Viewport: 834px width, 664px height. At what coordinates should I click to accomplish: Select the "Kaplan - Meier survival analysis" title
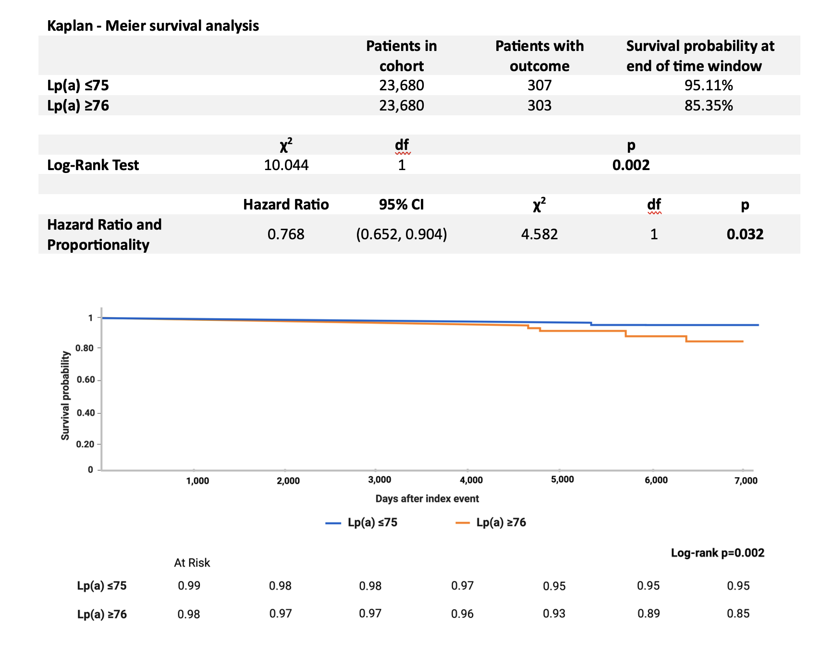click(153, 25)
